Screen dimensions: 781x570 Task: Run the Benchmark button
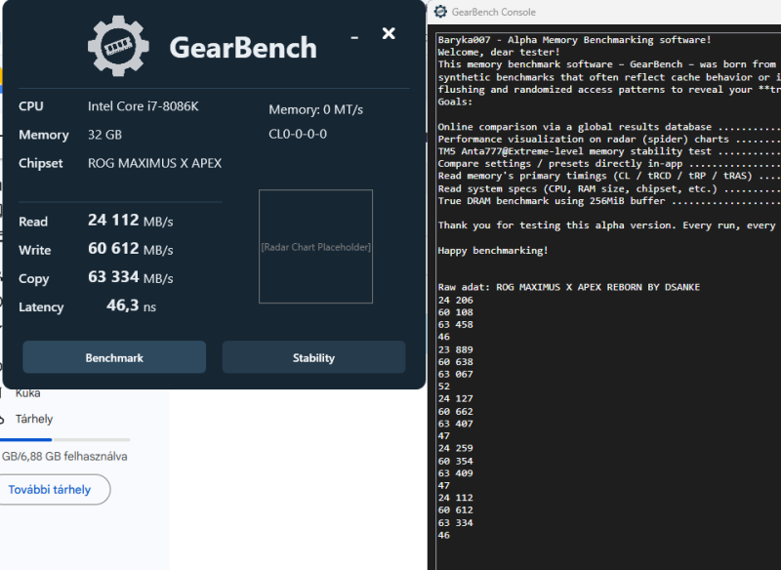114,357
